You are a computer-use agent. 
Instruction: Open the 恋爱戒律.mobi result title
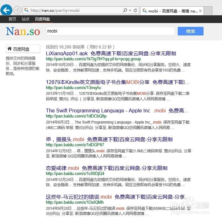click(x=107, y=168)
